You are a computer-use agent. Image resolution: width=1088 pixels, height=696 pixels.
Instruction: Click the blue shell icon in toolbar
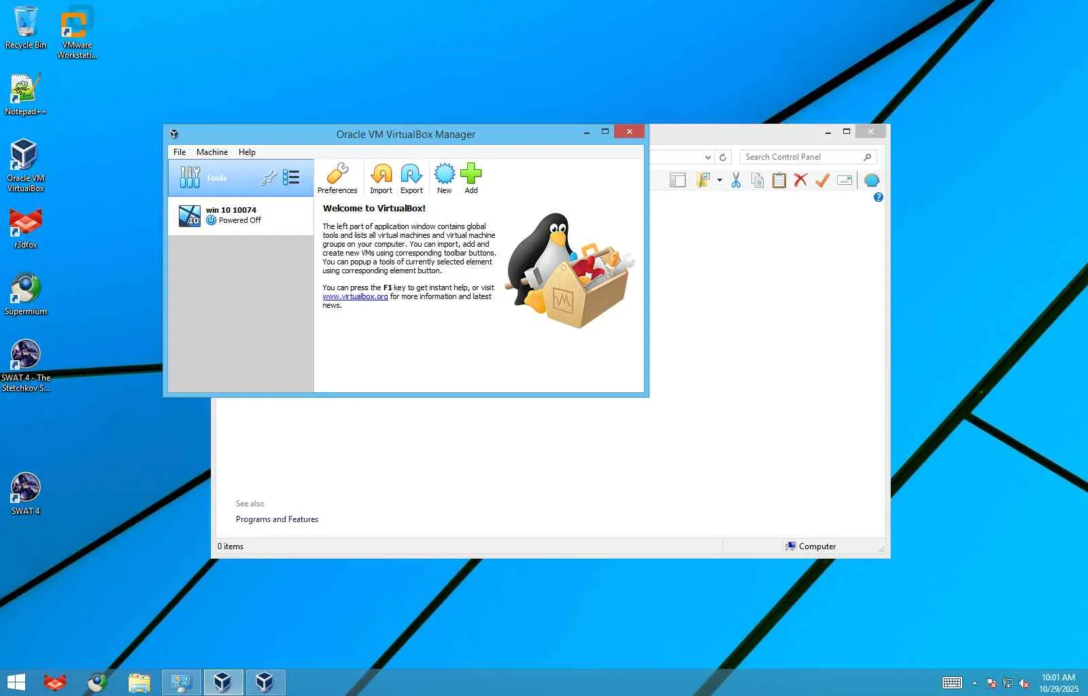tap(871, 180)
